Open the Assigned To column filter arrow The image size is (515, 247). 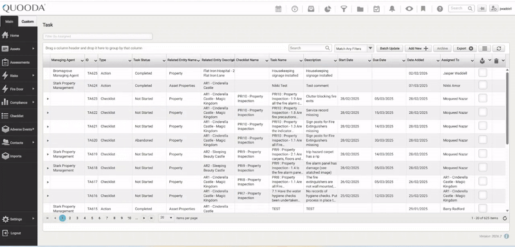pyautogui.click(x=473, y=60)
